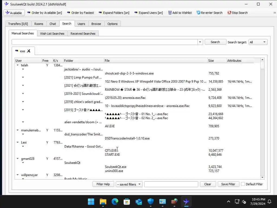The height and width of the screenshot is (208, 277).
Task: Open Microsoft Edge from taskbar
Action: (x=115, y=201)
